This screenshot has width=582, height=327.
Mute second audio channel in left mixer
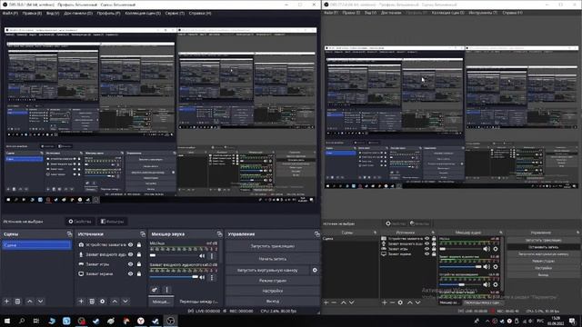pyautogui.click(x=202, y=277)
